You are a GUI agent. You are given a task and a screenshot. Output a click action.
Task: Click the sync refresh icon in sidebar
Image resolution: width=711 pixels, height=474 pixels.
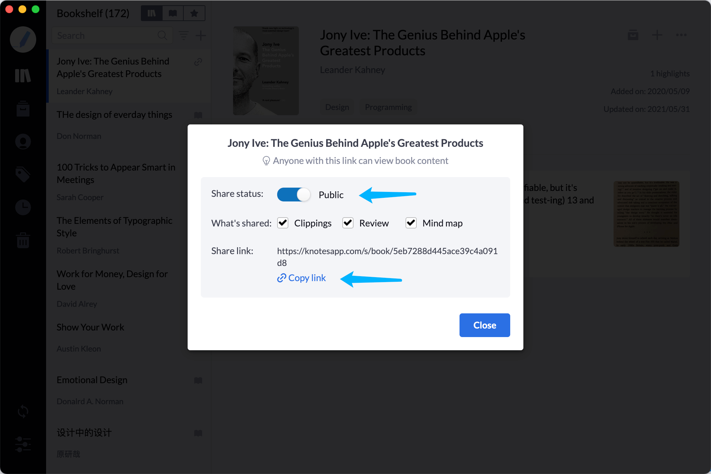(x=23, y=411)
